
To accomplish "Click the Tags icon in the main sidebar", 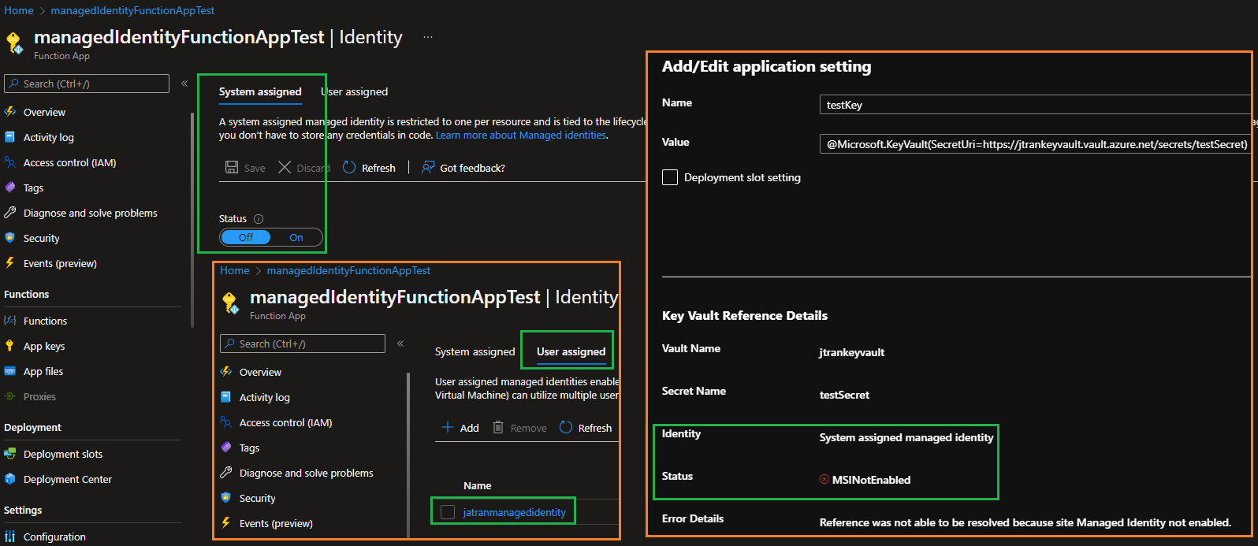I will click(x=10, y=188).
